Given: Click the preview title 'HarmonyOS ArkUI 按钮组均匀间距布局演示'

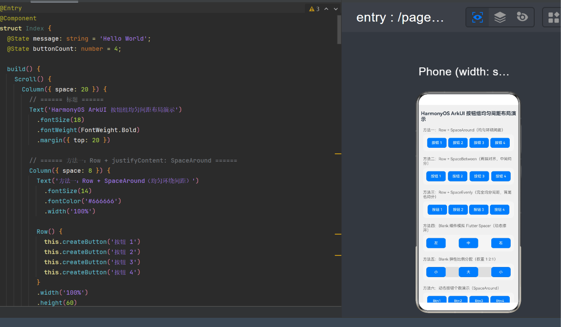Looking at the screenshot, I should click(x=468, y=116).
